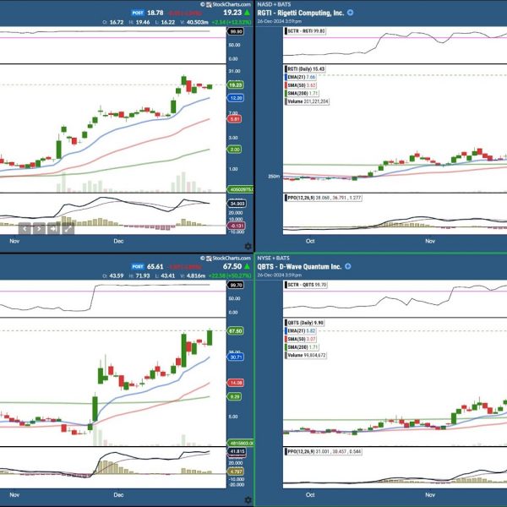The height and width of the screenshot is (507, 507).
Task: Select SMA(50) 3.07 legend on QBTS chart
Action: (301, 339)
